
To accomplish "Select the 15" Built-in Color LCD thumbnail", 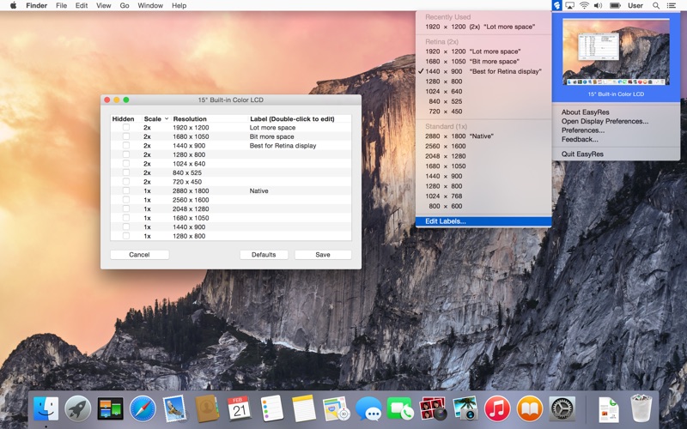I will pos(616,51).
